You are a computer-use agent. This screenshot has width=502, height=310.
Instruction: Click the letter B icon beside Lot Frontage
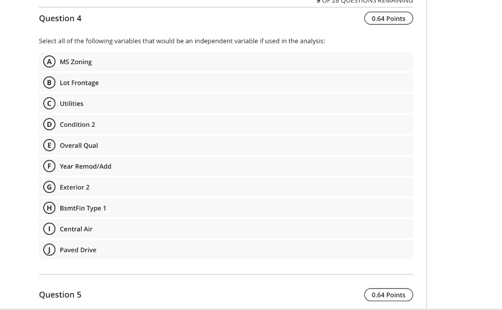point(49,83)
